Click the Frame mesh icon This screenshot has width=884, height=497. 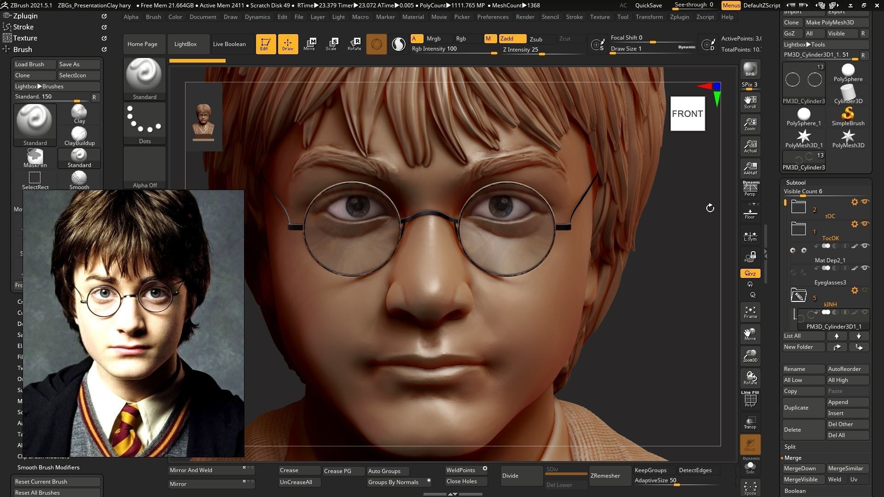[750, 312]
